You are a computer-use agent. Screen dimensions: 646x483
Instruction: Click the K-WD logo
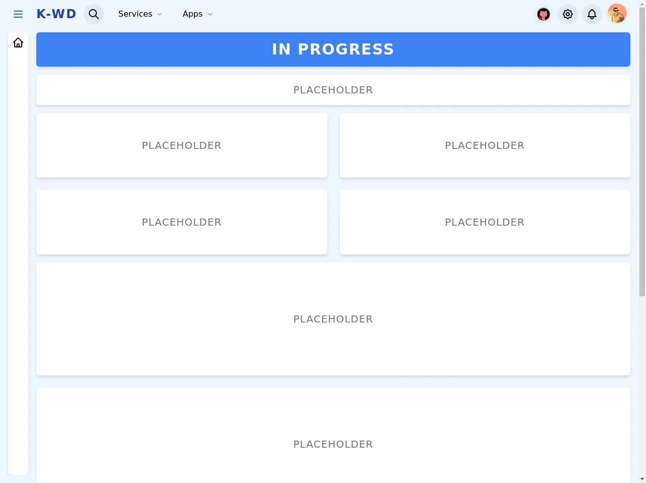coord(57,14)
